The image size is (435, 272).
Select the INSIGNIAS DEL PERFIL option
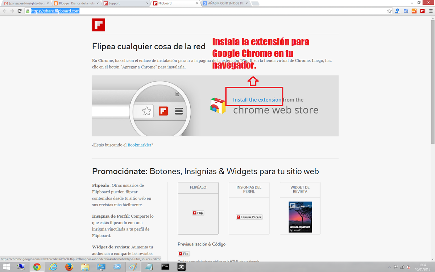tap(249, 189)
